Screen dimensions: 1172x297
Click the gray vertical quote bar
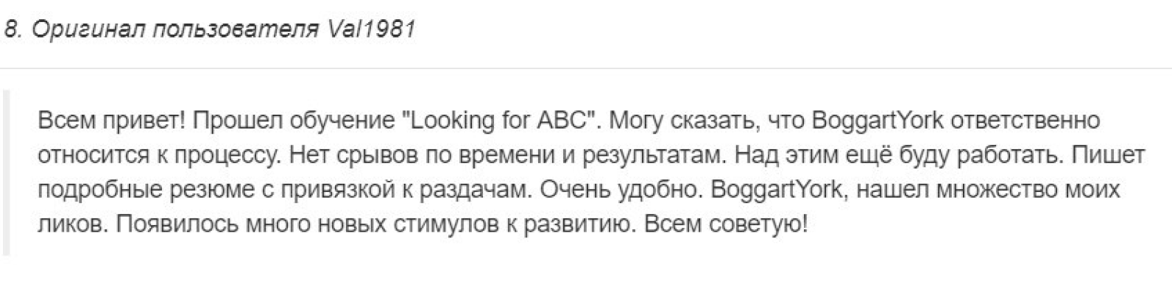click(x=6, y=173)
